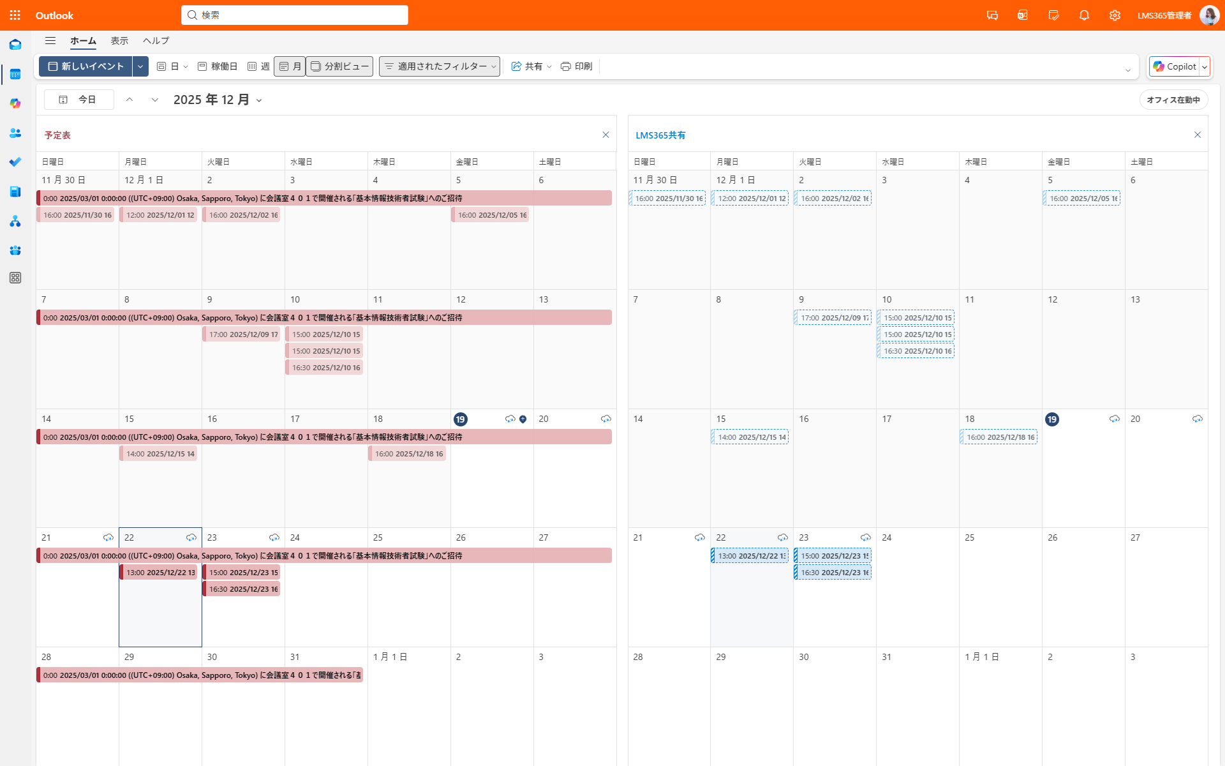Toggle the オフィス在勤中 status button
1225x766 pixels.
[x=1173, y=100]
